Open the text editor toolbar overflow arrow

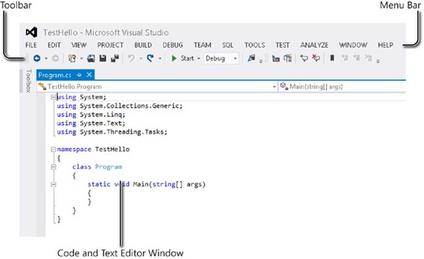378,61
